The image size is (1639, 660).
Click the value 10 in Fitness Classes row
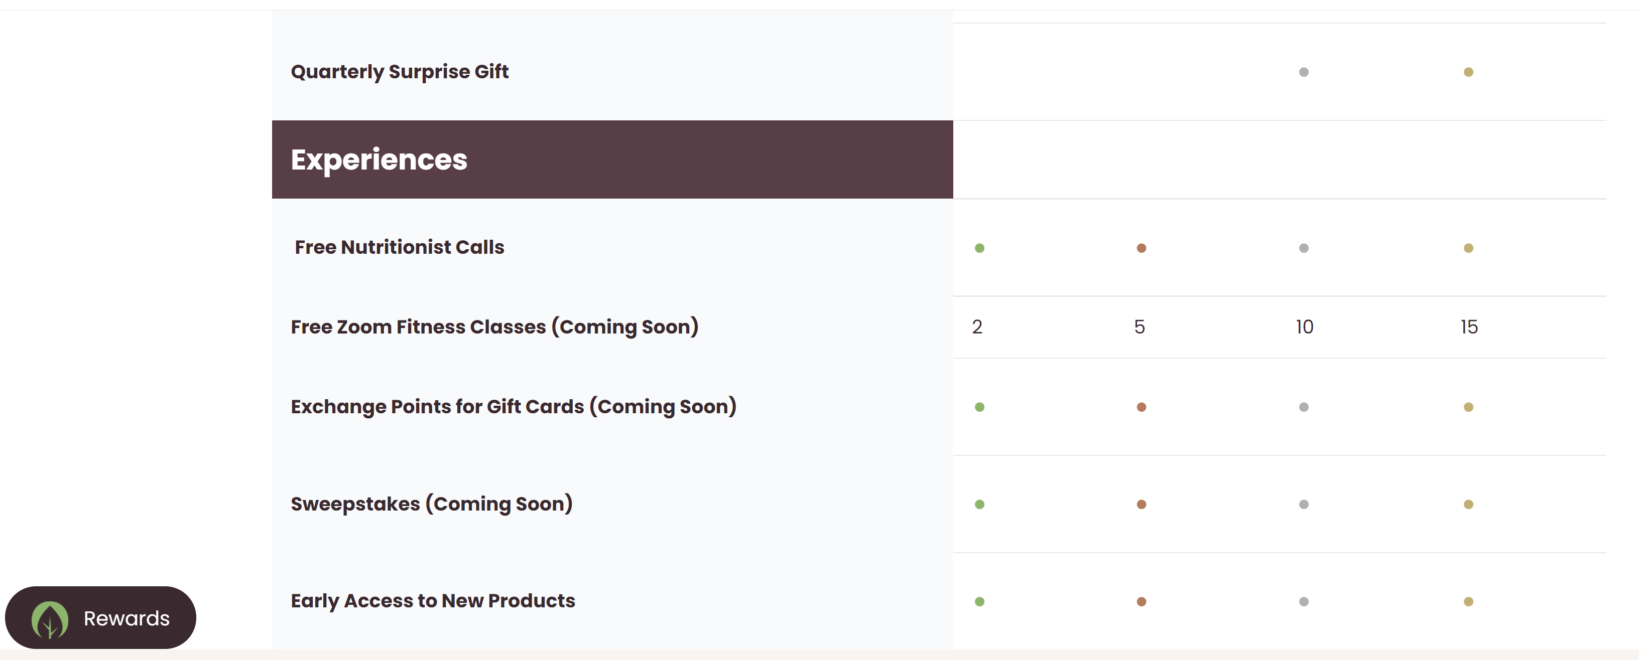pos(1304,327)
